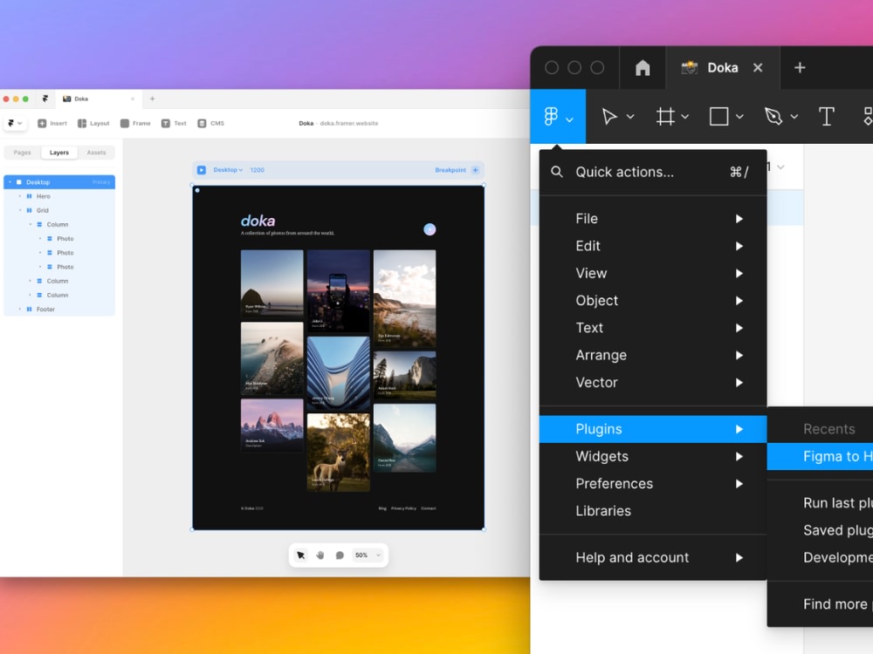The image size is (873, 654).
Task: Open the Object submenu
Action: tap(652, 300)
